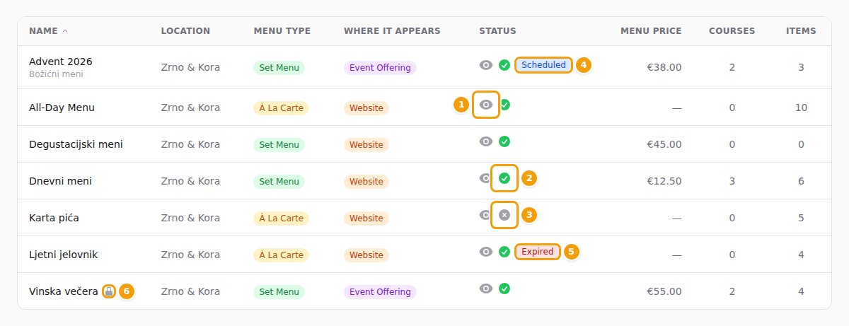Click the À La Carte badge for Ljetni jelovnik
Image resolution: width=849 pixels, height=326 pixels.
pyautogui.click(x=281, y=255)
